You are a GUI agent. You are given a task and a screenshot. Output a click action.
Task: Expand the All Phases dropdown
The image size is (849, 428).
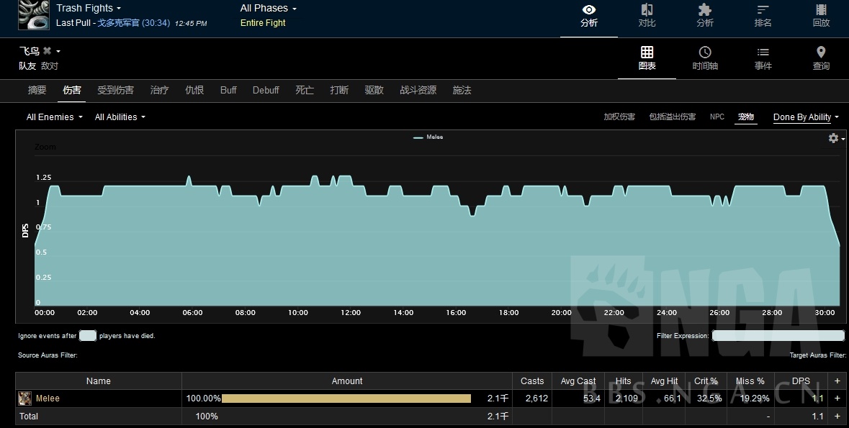268,9
